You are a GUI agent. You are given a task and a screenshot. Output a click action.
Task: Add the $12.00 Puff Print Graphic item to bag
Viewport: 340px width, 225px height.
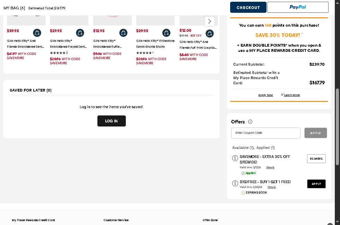(x=210, y=34)
